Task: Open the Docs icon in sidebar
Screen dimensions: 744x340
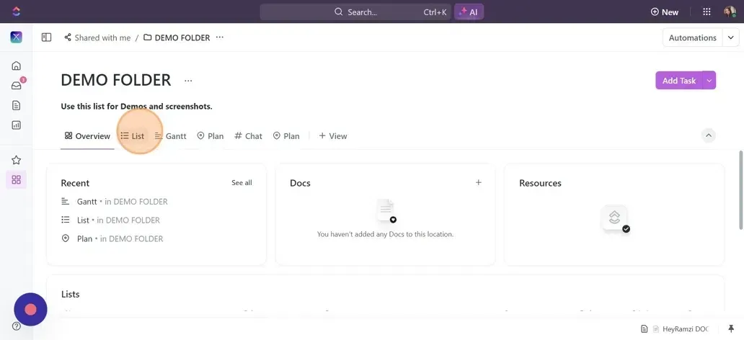Action: point(16,105)
